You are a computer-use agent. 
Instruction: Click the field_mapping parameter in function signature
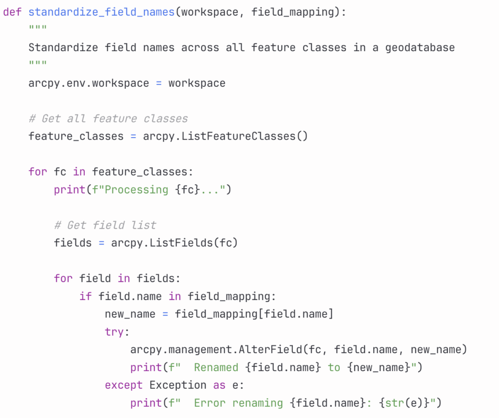[293, 12]
